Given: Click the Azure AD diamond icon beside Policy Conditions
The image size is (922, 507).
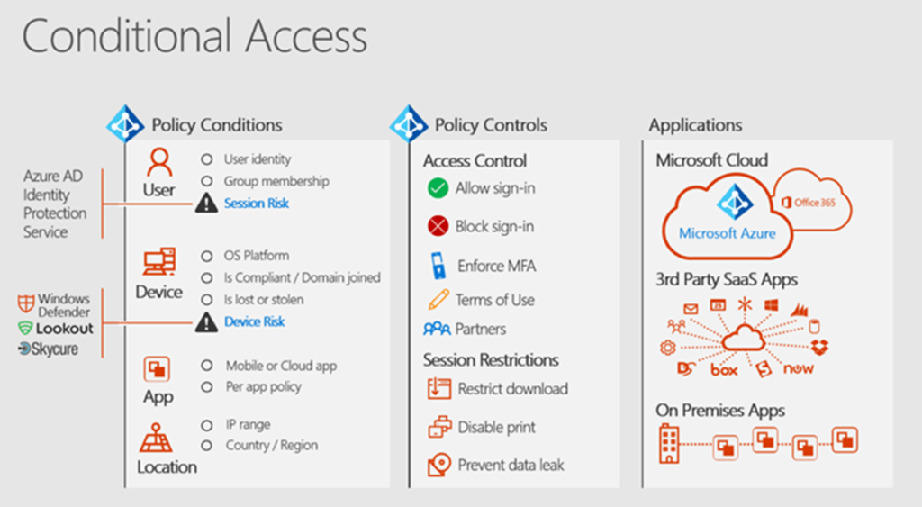Looking at the screenshot, I should tap(125, 123).
